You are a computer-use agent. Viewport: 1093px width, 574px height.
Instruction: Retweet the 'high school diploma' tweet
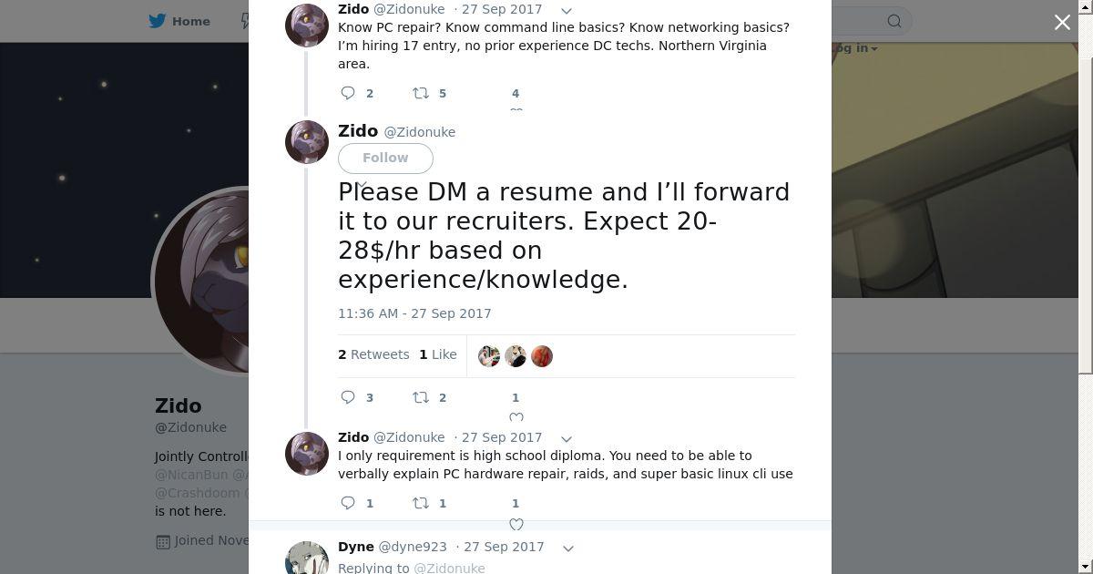tap(421, 503)
